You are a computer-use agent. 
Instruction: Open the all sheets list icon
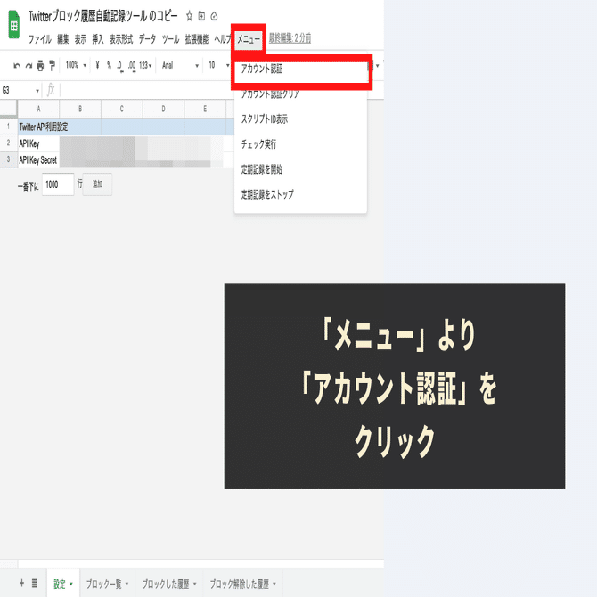[34, 583]
